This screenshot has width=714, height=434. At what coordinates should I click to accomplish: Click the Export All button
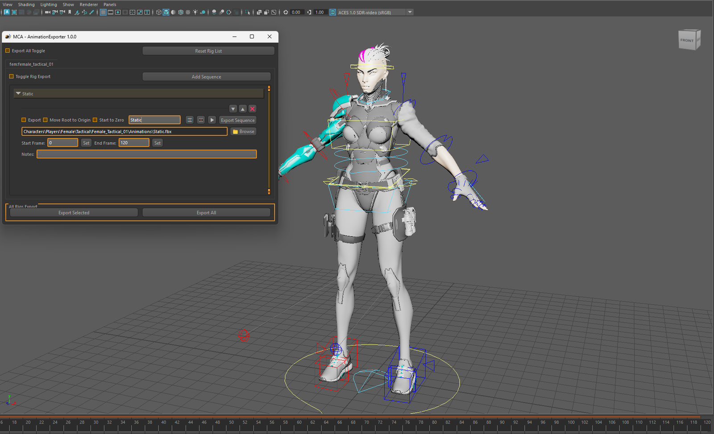click(207, 213)
